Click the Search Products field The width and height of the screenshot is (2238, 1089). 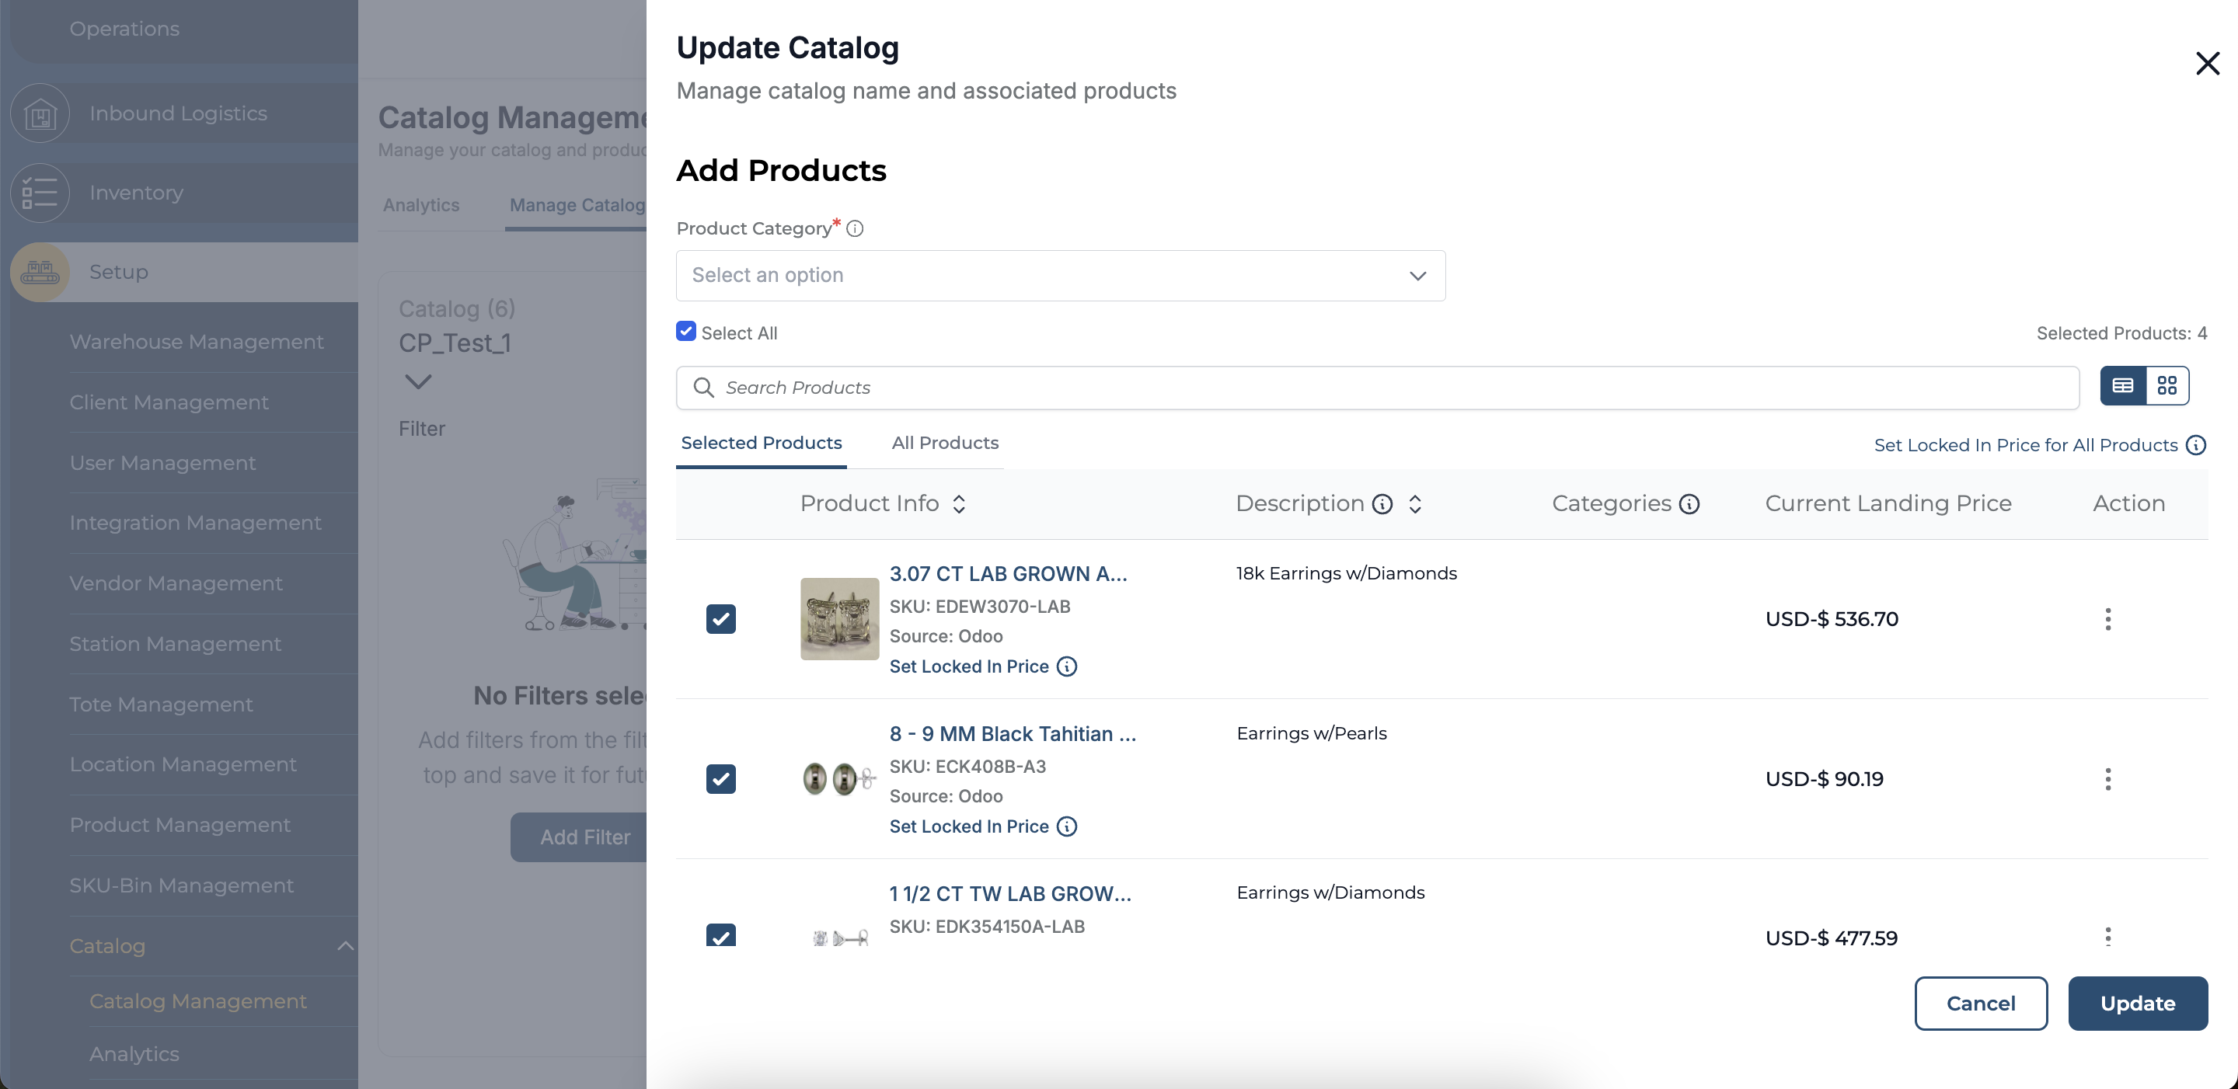[x=1377, y=388]
